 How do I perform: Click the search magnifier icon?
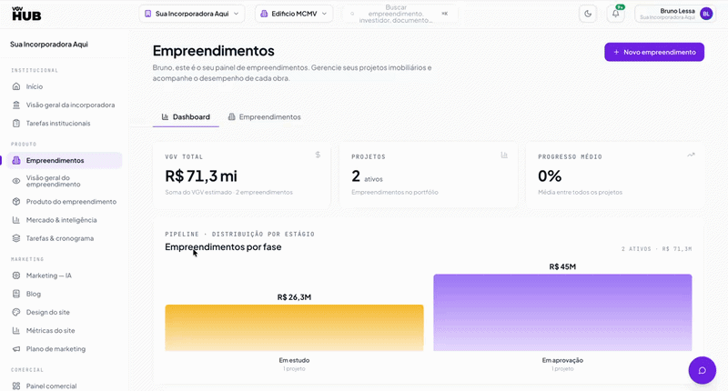[x=352, y=14]
